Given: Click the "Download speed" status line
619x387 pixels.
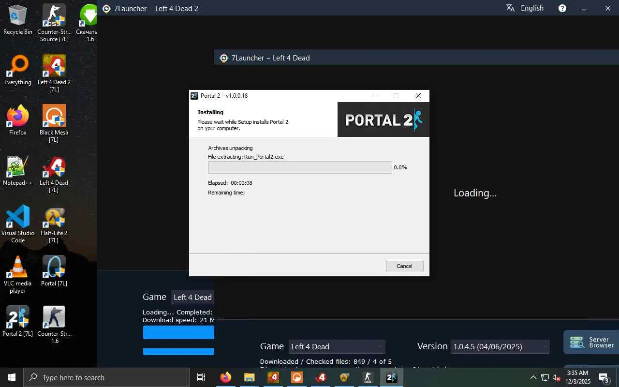Looking at the screenshot, I should pyautogui.click(x=178, y=320).
